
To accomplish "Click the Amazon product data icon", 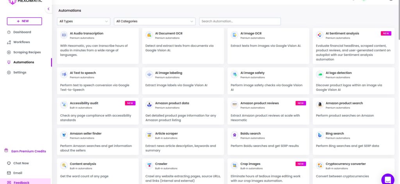I will [x=149, y=105].
